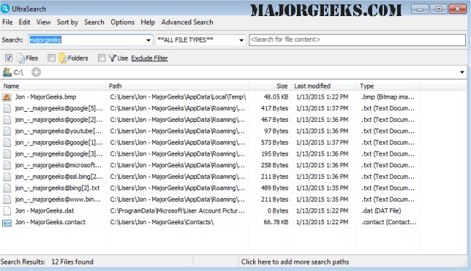Click the C:\ drive icon
Image resolution: width=471 pixels, height=271 pixels.
tap(7, 72)
